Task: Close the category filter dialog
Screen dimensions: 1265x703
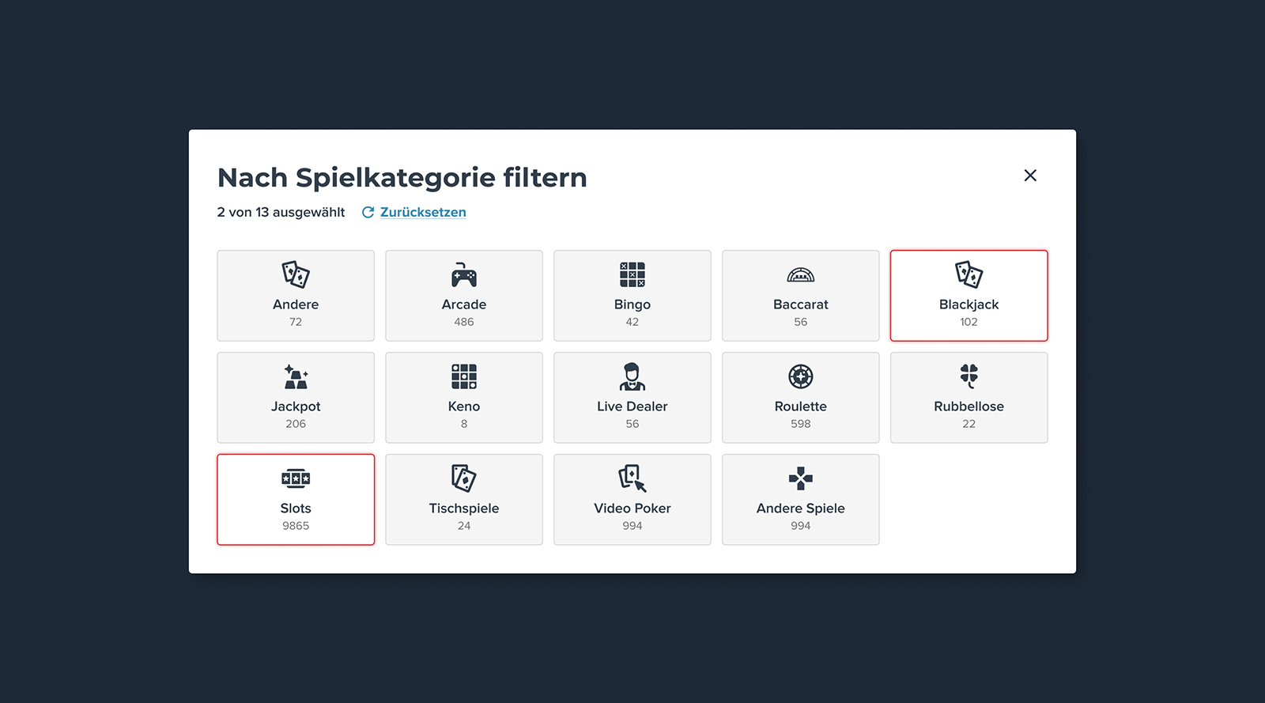Action: tap(1030, 176)
